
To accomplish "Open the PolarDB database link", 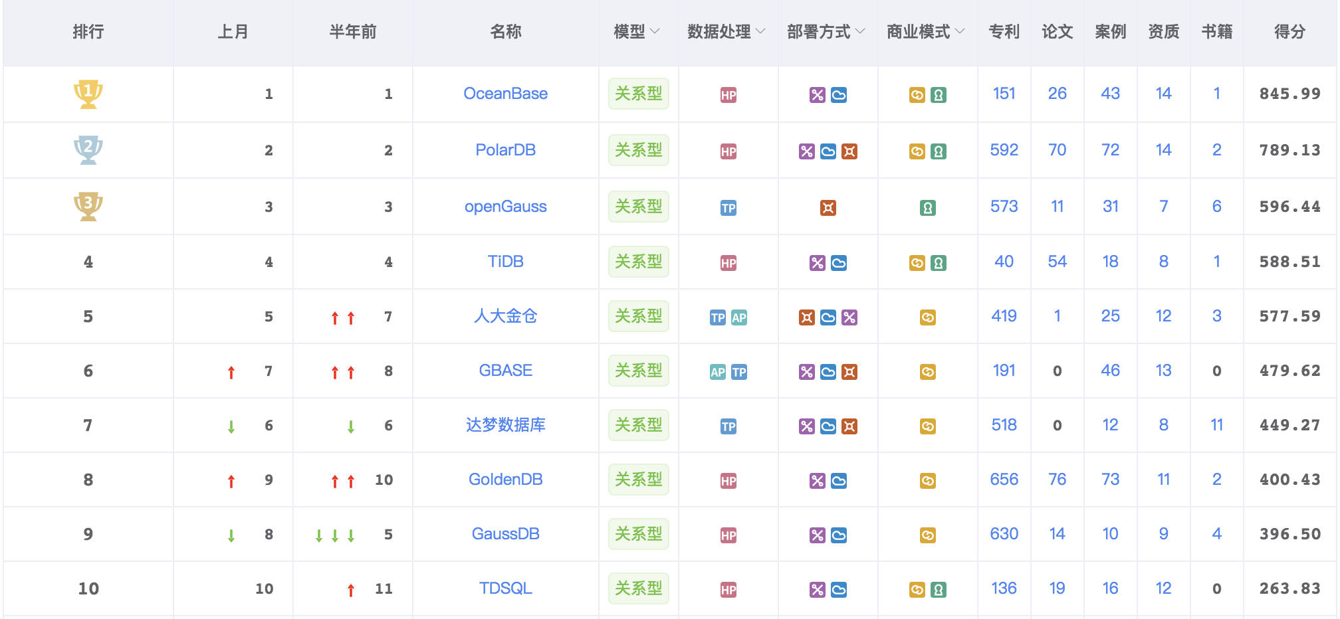I will (x=506, y=150).
